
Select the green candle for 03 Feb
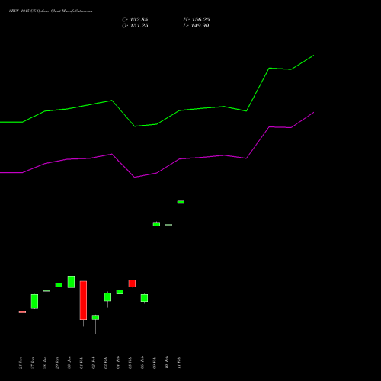coord(107,297)
